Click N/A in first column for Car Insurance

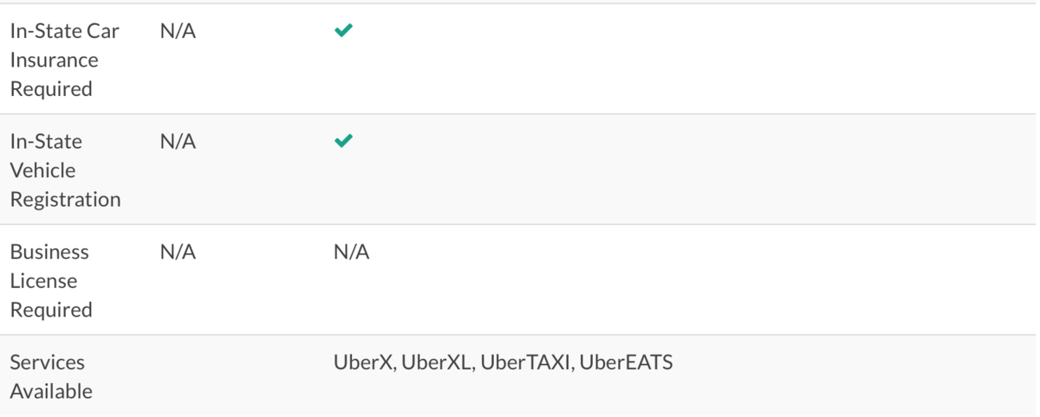pyautogui.click(x=178, y=31)
